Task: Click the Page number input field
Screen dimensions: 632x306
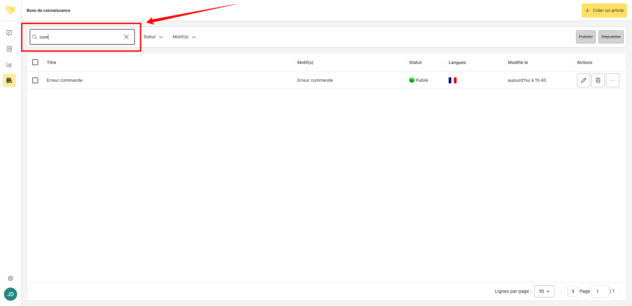Action: pyautogui.click(x=600, y=292)
